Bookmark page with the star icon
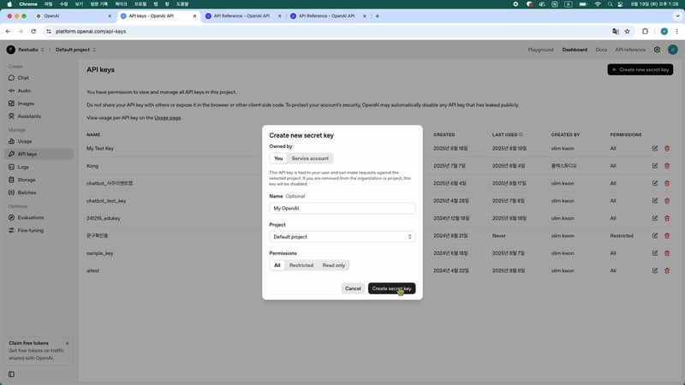 [x=628, y=31]
